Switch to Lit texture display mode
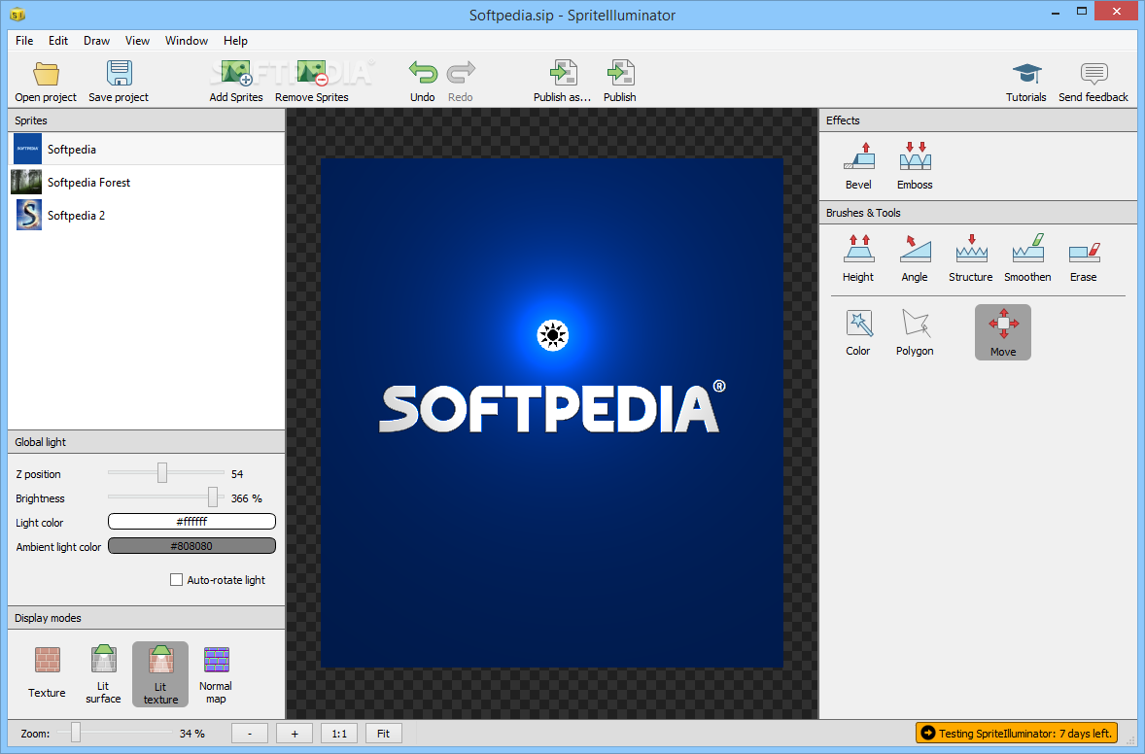 tap(160, 673)
